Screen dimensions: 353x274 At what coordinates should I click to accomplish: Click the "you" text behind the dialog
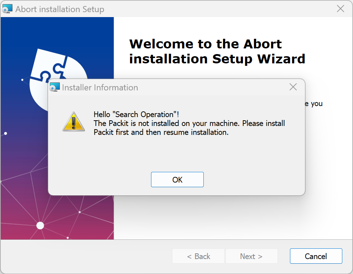click(317, 104)
